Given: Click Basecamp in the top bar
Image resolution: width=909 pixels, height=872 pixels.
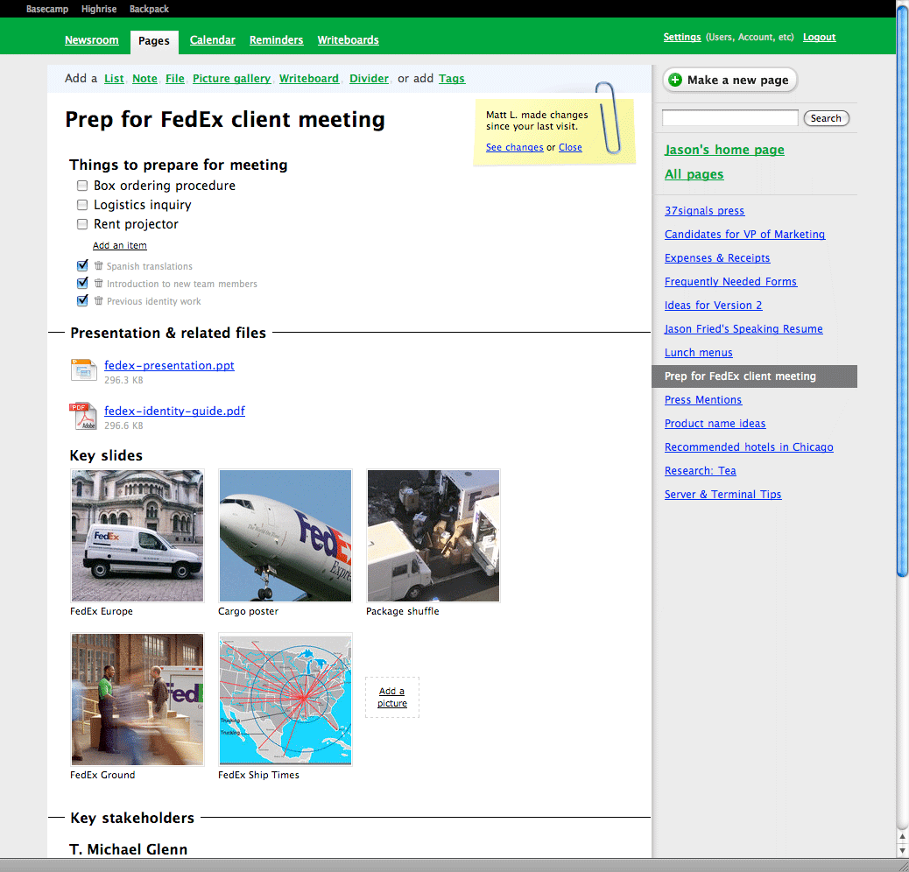Looking at the screenshot, I should click(x=47, y=9).
